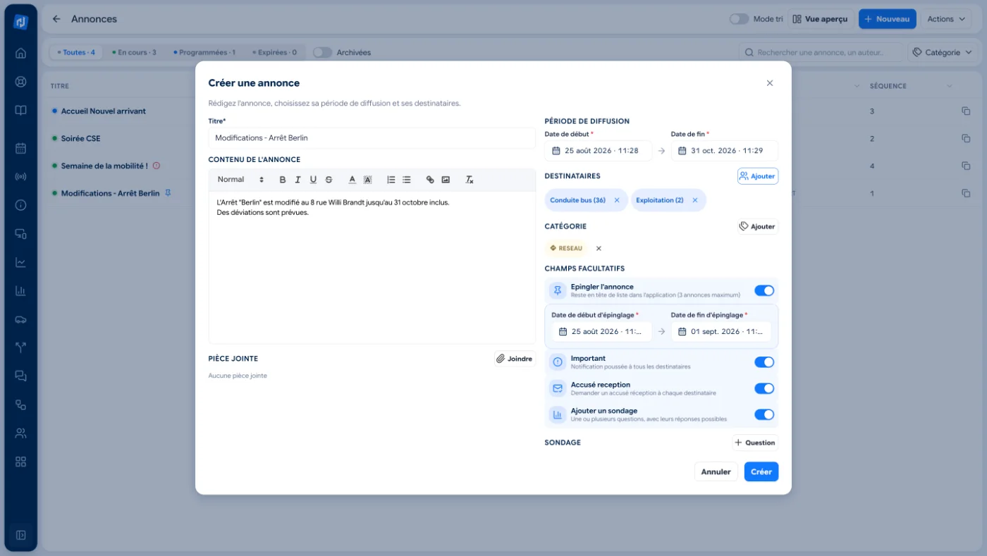Select the En cours · 3 filter tab

pyautogui.click(x=134, y=52)
